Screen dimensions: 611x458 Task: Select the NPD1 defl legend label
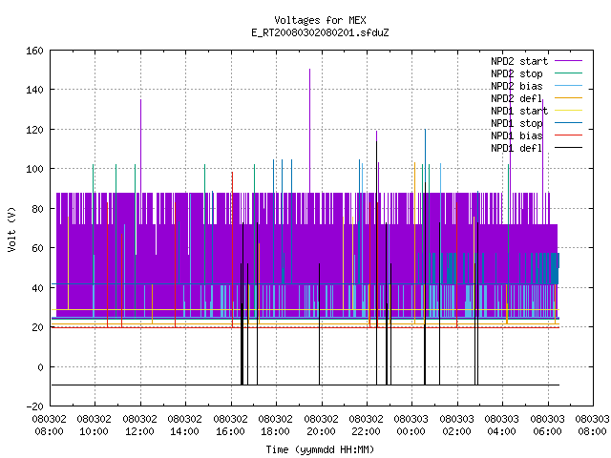[x=516, y=148]
